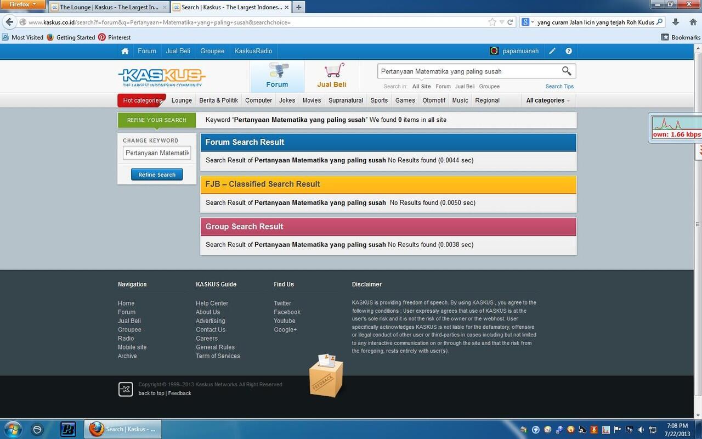This screenshot has height=439, width=702.
Task: Open the Most Visited bookmarks folder
Action: (23, 37)
